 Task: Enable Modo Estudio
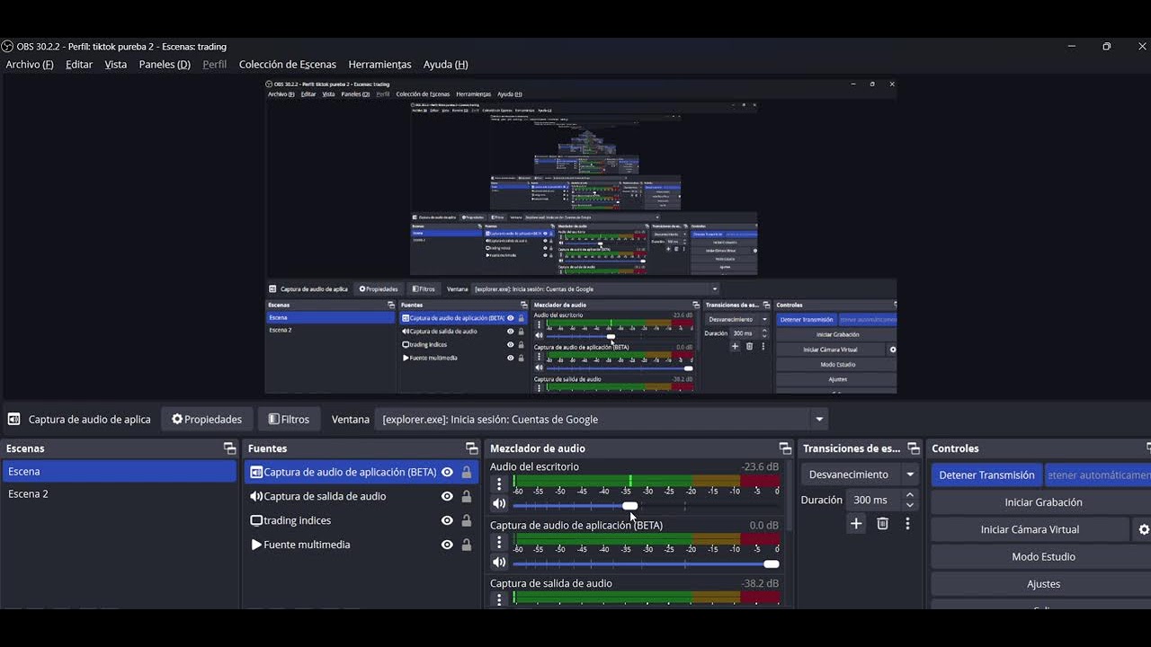1043,557
